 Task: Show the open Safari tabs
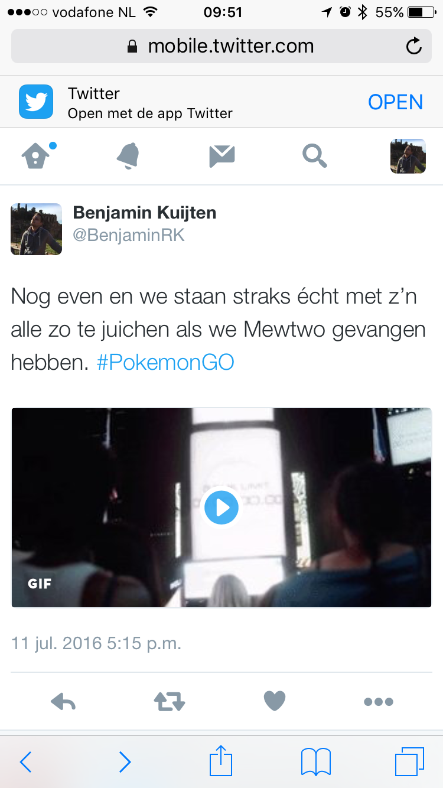(x=409, y=761)
